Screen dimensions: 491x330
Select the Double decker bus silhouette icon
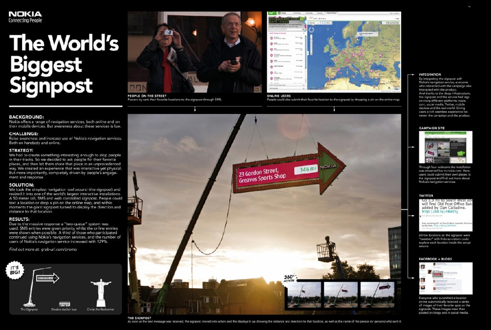(x=64, y=304)
